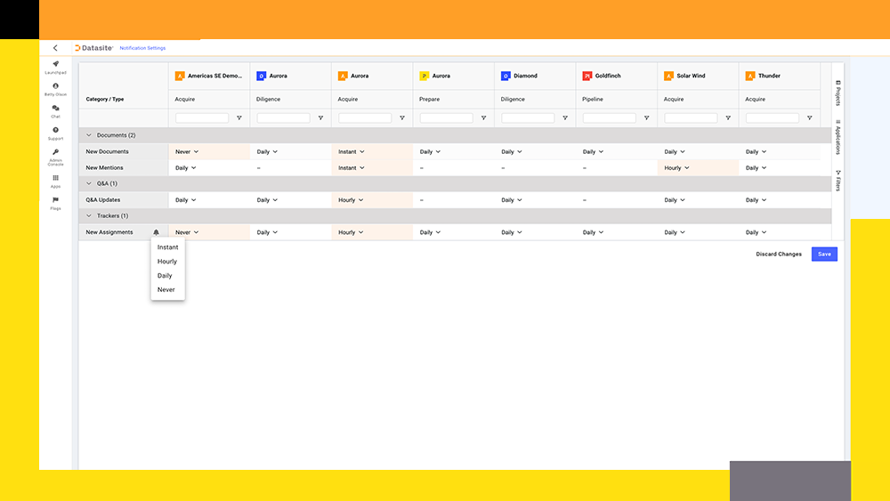Click filter icon under Solar Wind column

click(x=728, y=118)
